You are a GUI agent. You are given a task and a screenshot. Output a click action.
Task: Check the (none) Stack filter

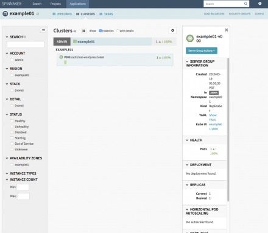(x=12, y=90)
